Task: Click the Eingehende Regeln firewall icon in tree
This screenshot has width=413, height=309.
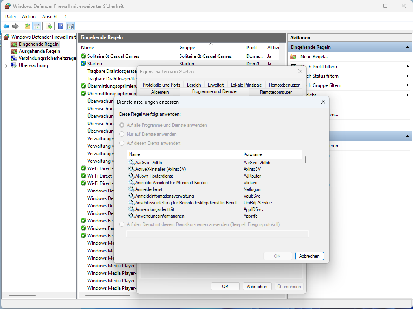Action: 14,44
